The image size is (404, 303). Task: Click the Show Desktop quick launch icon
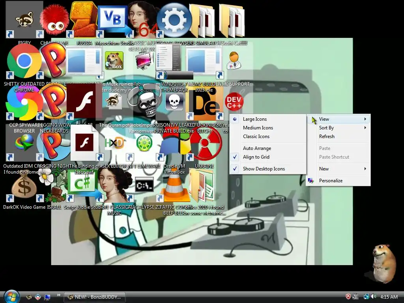[47, 297]
